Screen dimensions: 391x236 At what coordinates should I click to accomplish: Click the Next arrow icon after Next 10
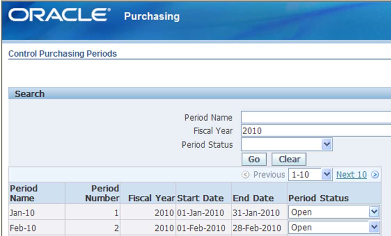(375, 175)
